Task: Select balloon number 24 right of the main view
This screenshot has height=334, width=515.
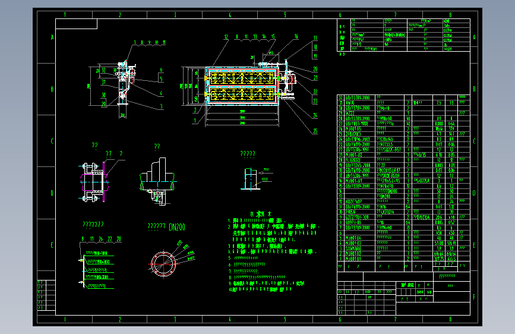Action: tap(315, 115)
